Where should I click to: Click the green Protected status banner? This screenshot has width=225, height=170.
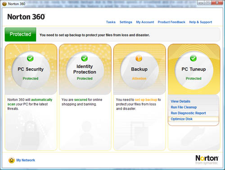click(x=20, y=34)
